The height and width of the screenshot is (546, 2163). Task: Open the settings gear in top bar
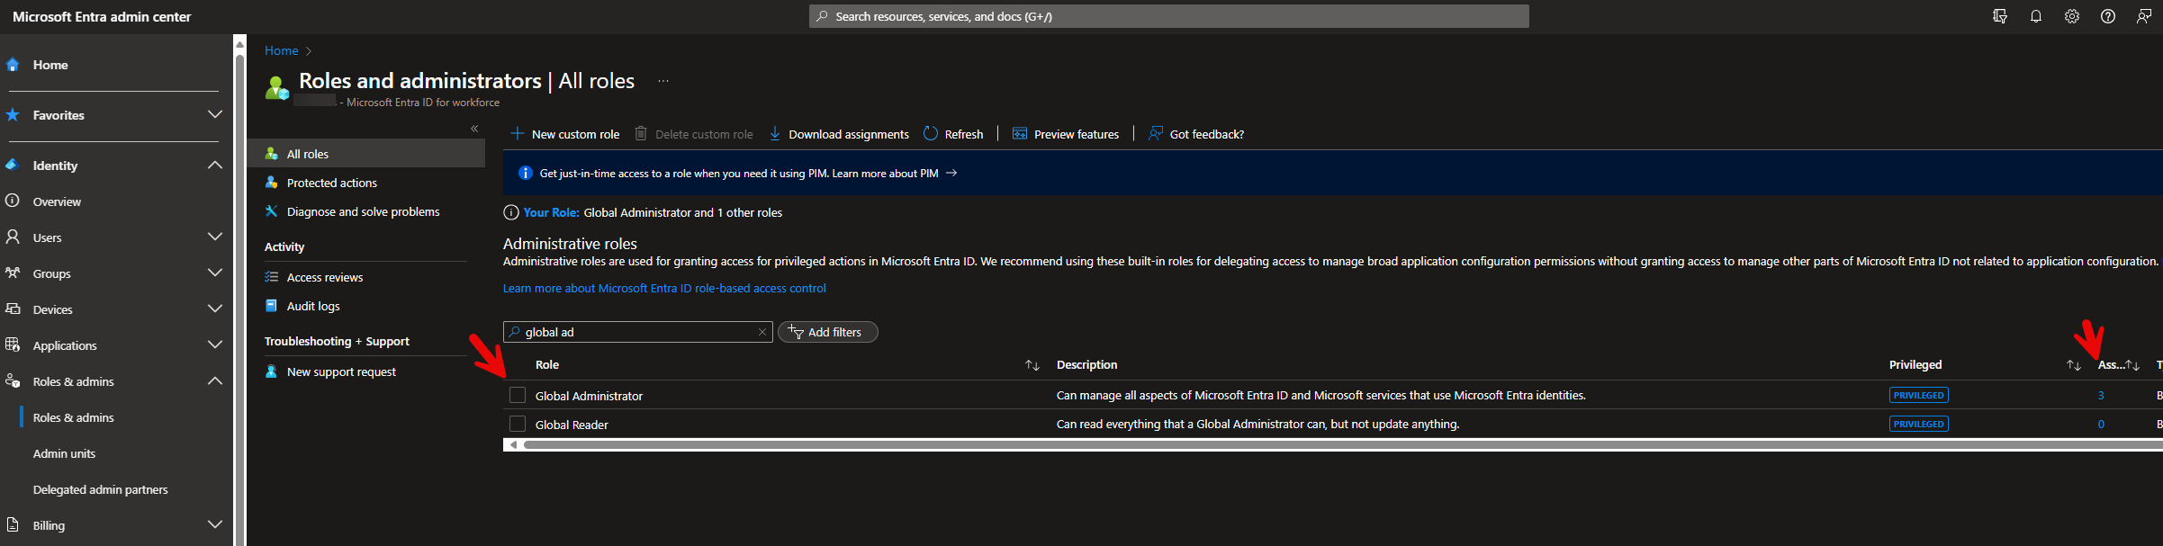point(2072,16)
